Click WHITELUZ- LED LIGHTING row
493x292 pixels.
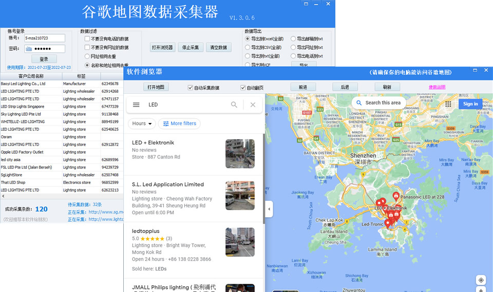point(61,122)
